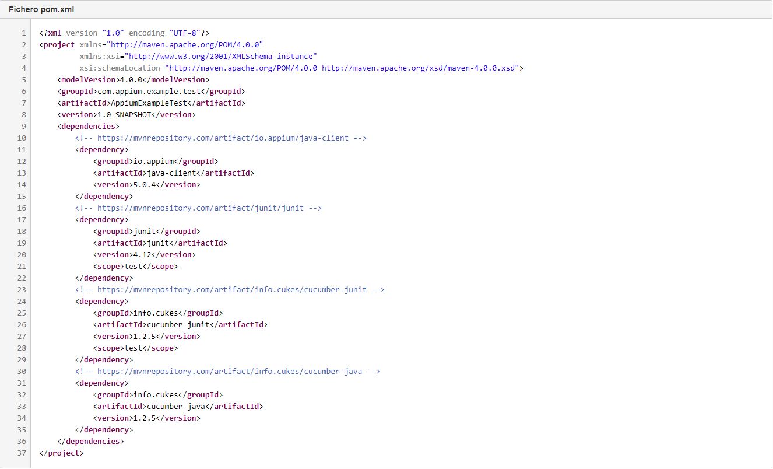Click line number 1 in the gutter

click(x=24, y=33)
